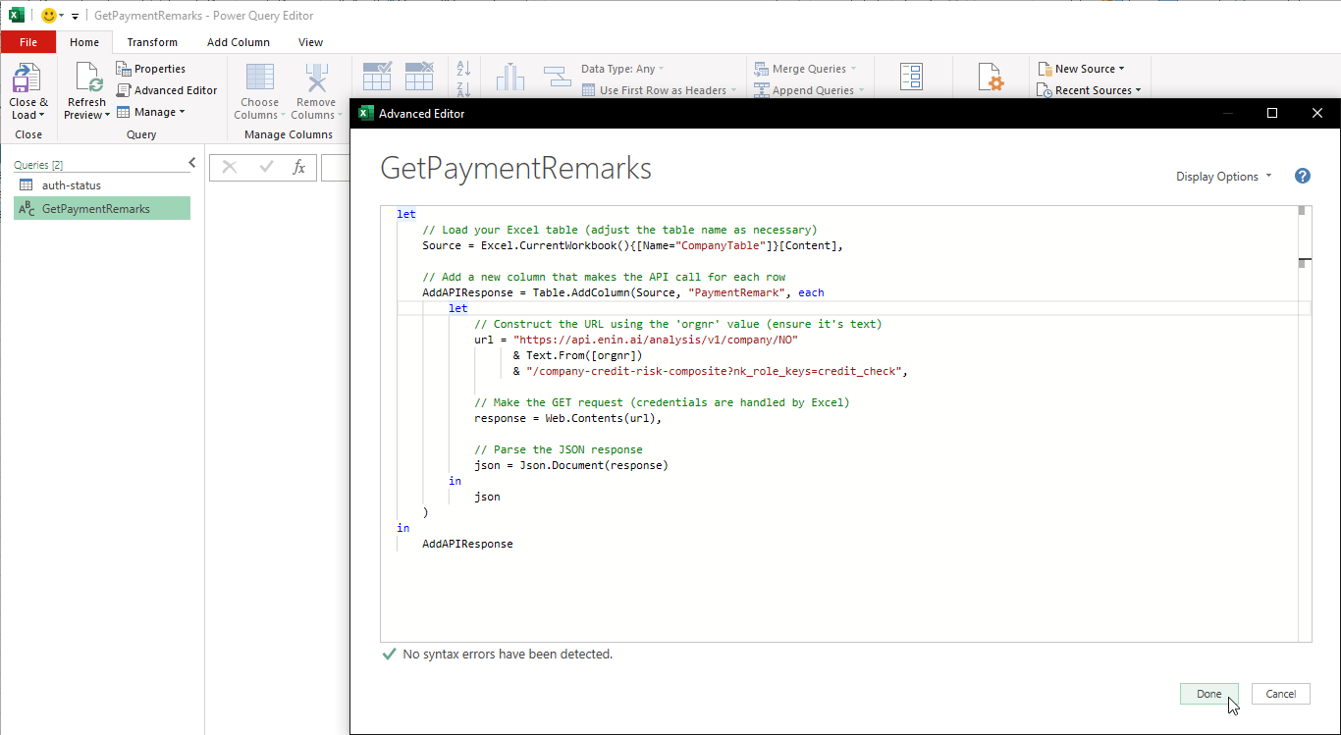Expand the Refresh Preview dropdown
This screenshot has width=1341, height=735.
tap(107, 115)
